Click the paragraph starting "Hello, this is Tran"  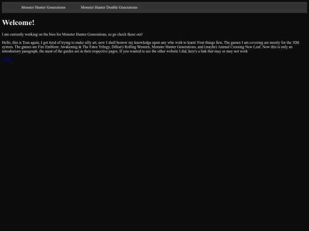point(150,47)
